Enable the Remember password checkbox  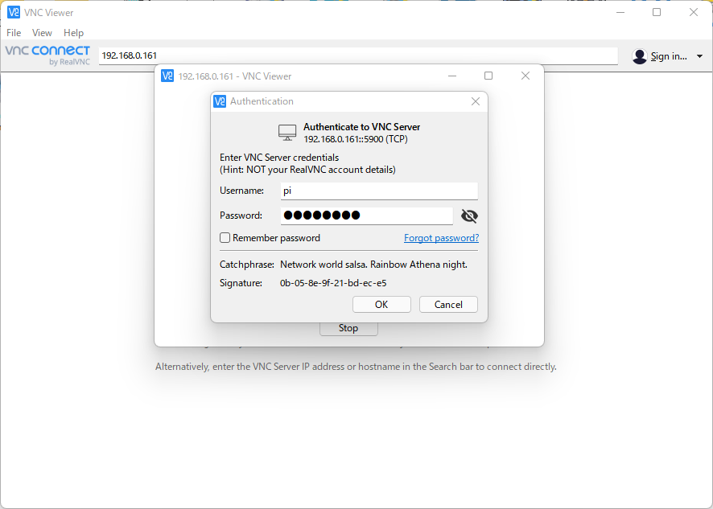225,238
